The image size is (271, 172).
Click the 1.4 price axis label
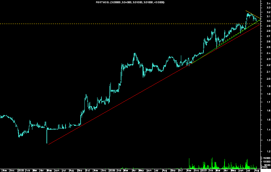(x=269, y=130)
